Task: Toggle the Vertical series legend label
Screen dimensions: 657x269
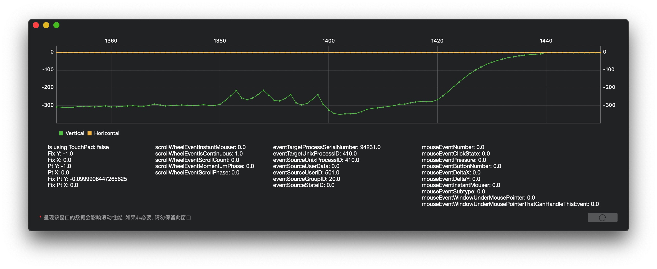Action: click(75, 133)
